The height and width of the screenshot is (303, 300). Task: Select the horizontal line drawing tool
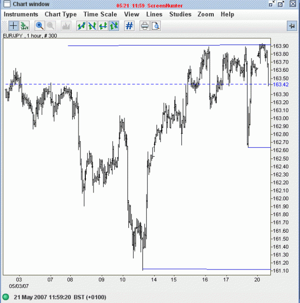coord(103,26)
